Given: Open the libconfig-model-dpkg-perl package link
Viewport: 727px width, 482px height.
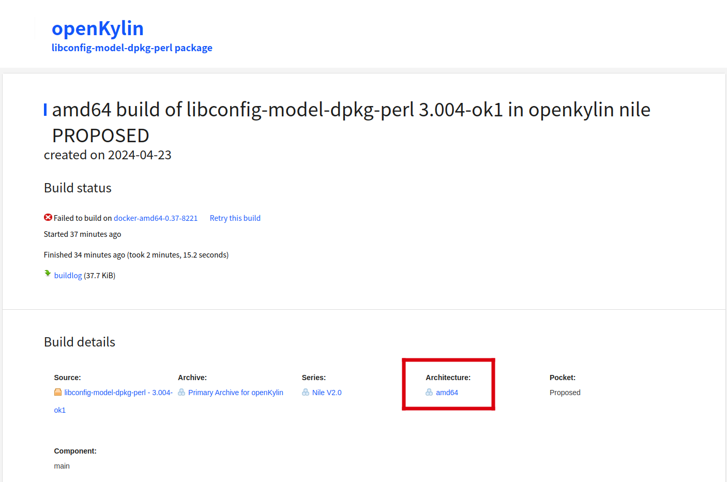Looking at the screenshot, I should tap(132, 48).
